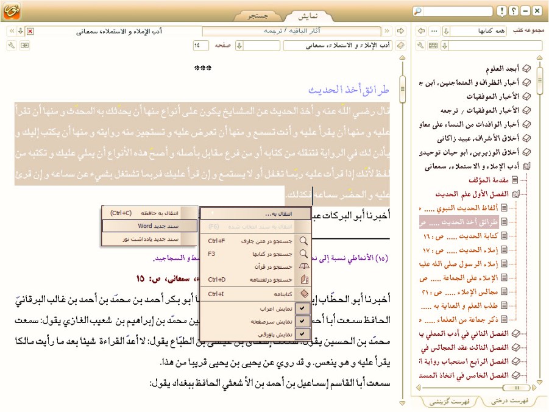Choose انتقال به حافظه (Ctrl+C) submenu item
549x412 pixels.
[x=149, y=213]
